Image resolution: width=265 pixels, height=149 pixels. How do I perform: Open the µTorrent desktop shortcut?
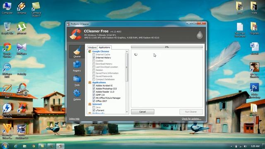[22, 29]
